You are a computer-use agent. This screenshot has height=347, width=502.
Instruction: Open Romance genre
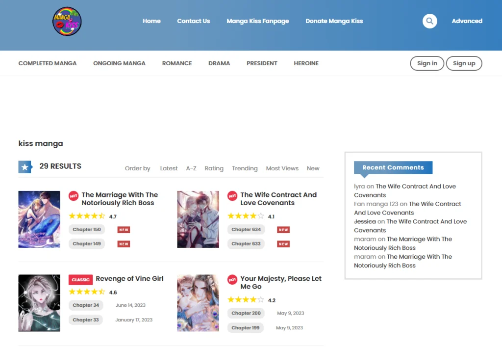177,63
